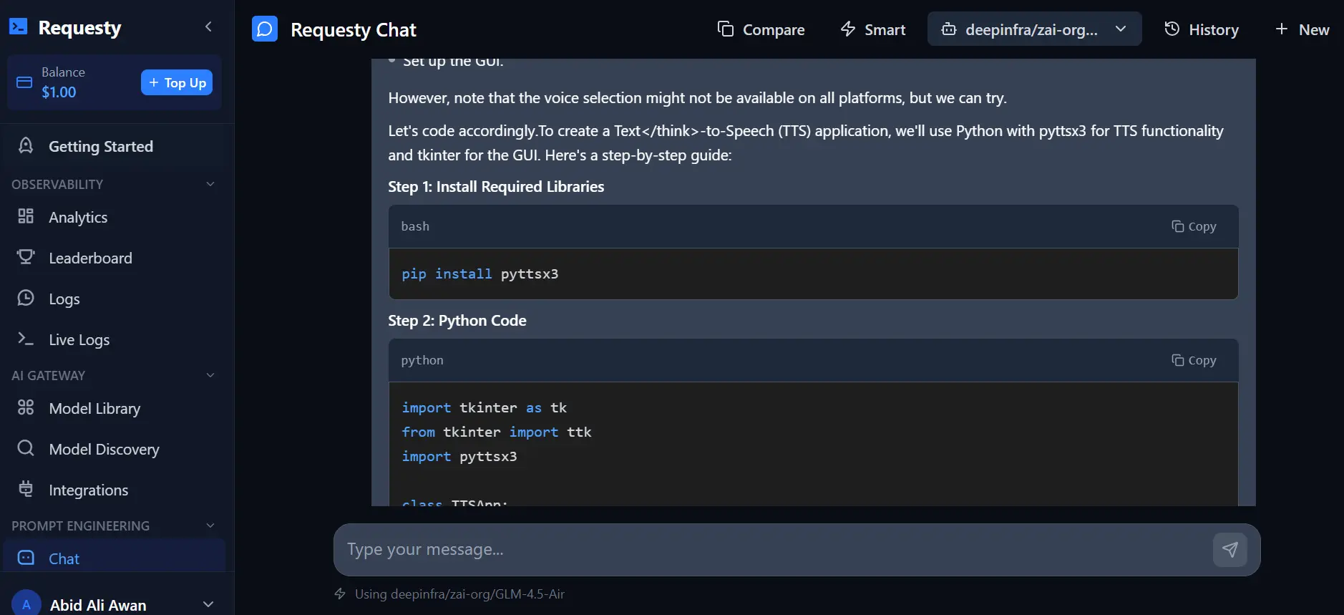Click the Compare button
This screenshot has width=1344, height=615.
point(761,29)
